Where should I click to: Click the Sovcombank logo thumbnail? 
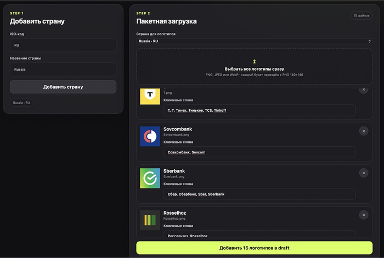point(150,136)
